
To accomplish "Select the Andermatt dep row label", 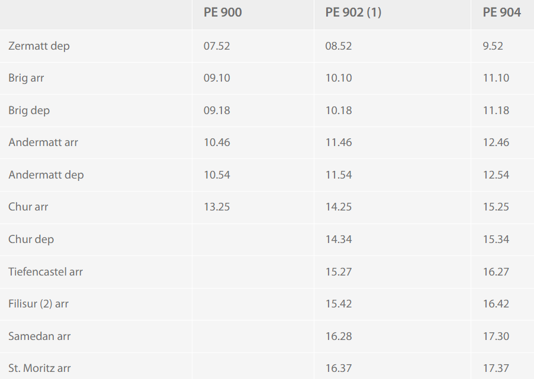I will click(46, 175).
